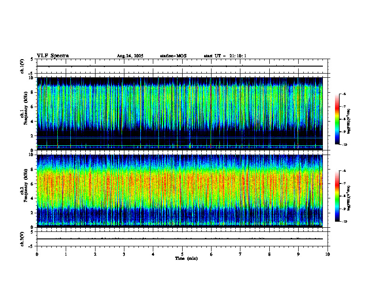Viewport: 369px width, 285px height.
Task: Click the "-6" label on ch.2 color bar
Action: pyautogui.click(x=344, y=171)
